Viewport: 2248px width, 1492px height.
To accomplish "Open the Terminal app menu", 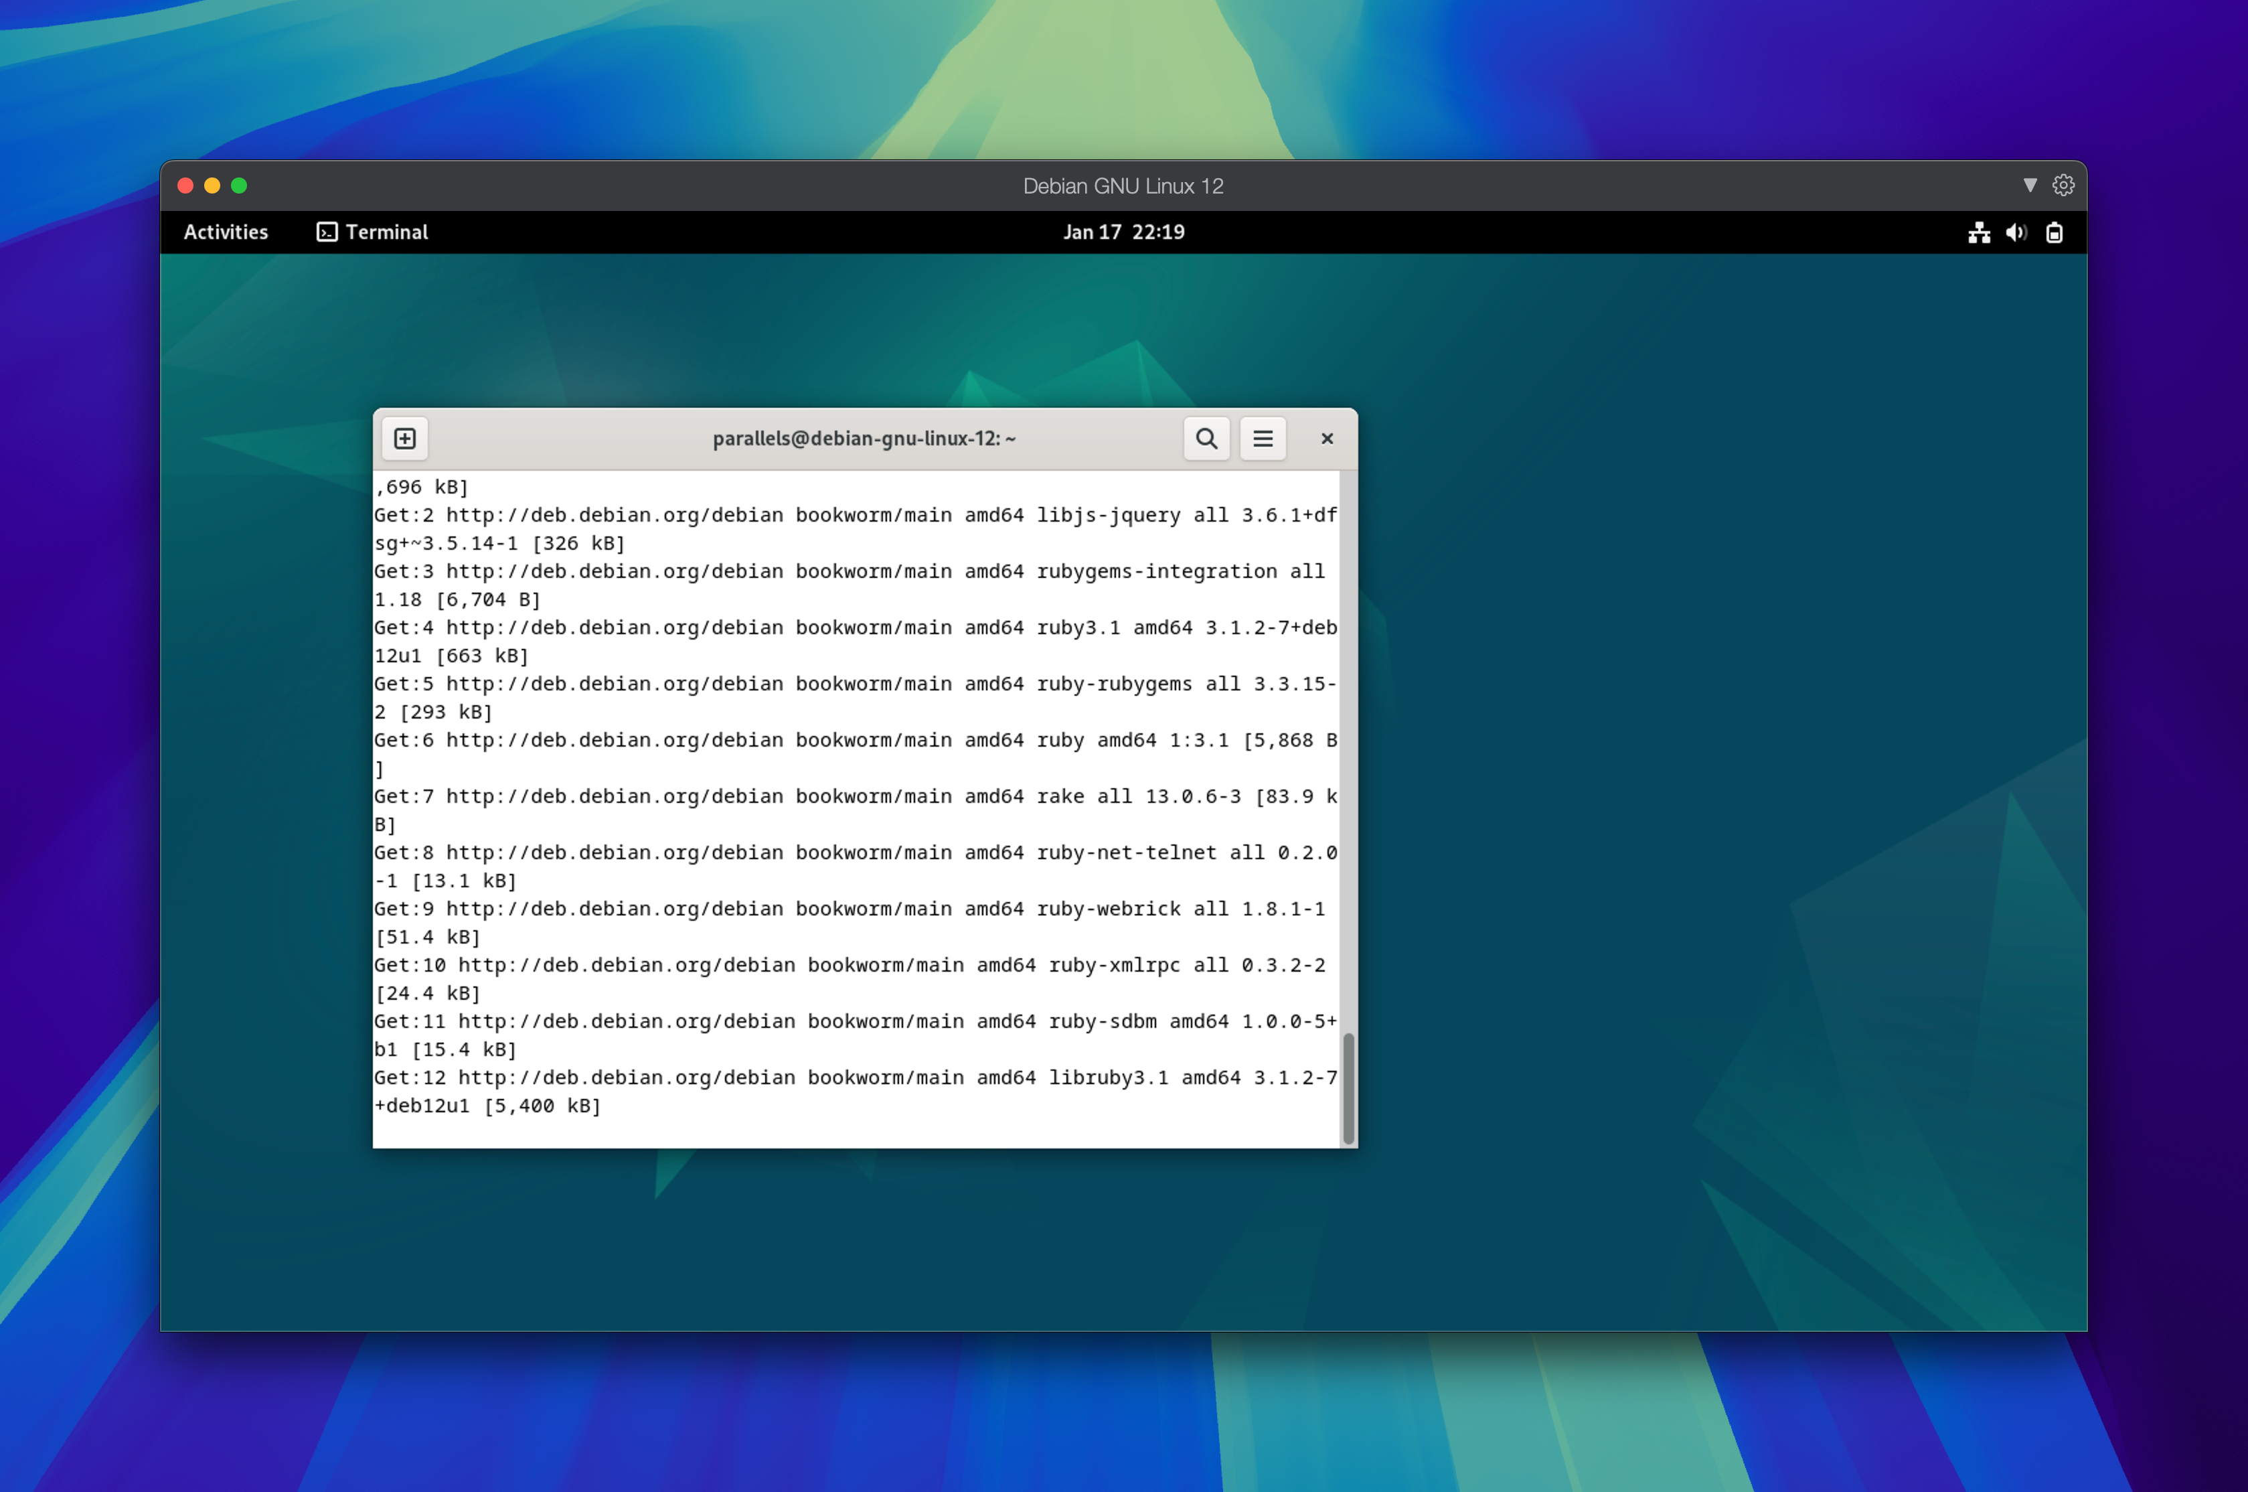I will coord(372,232).
